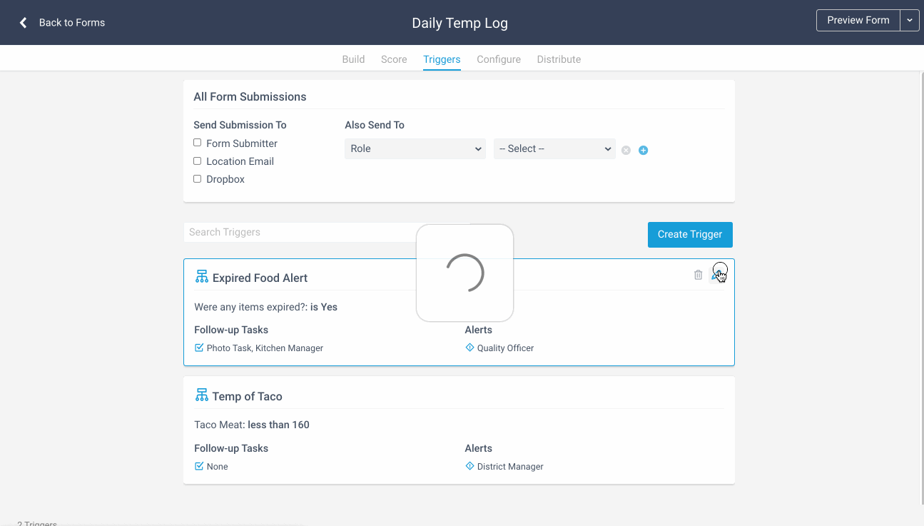This screenshot has height=526, width=924.
Task: Open the Score tab
Action: [394, 59]
